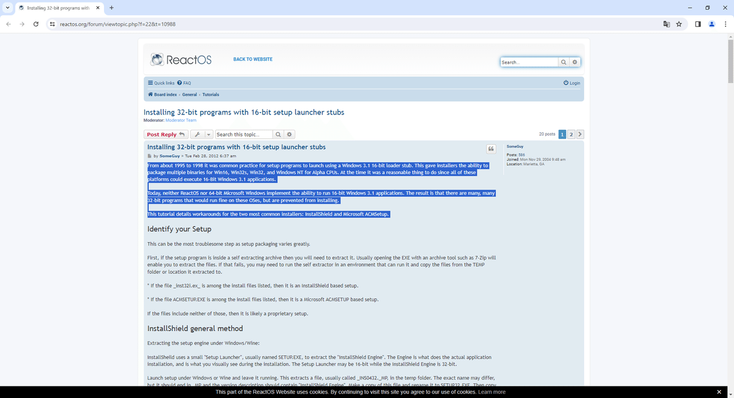Open the Chrome three-dot menu
This screenshot has width=734, height=398.
(725, 24)
